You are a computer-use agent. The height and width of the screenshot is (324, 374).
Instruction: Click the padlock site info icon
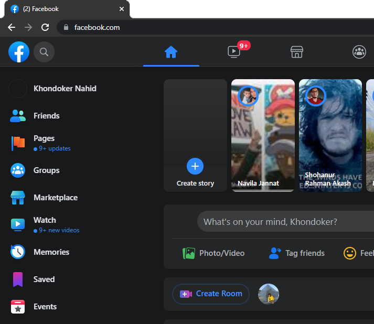(66, 27)
